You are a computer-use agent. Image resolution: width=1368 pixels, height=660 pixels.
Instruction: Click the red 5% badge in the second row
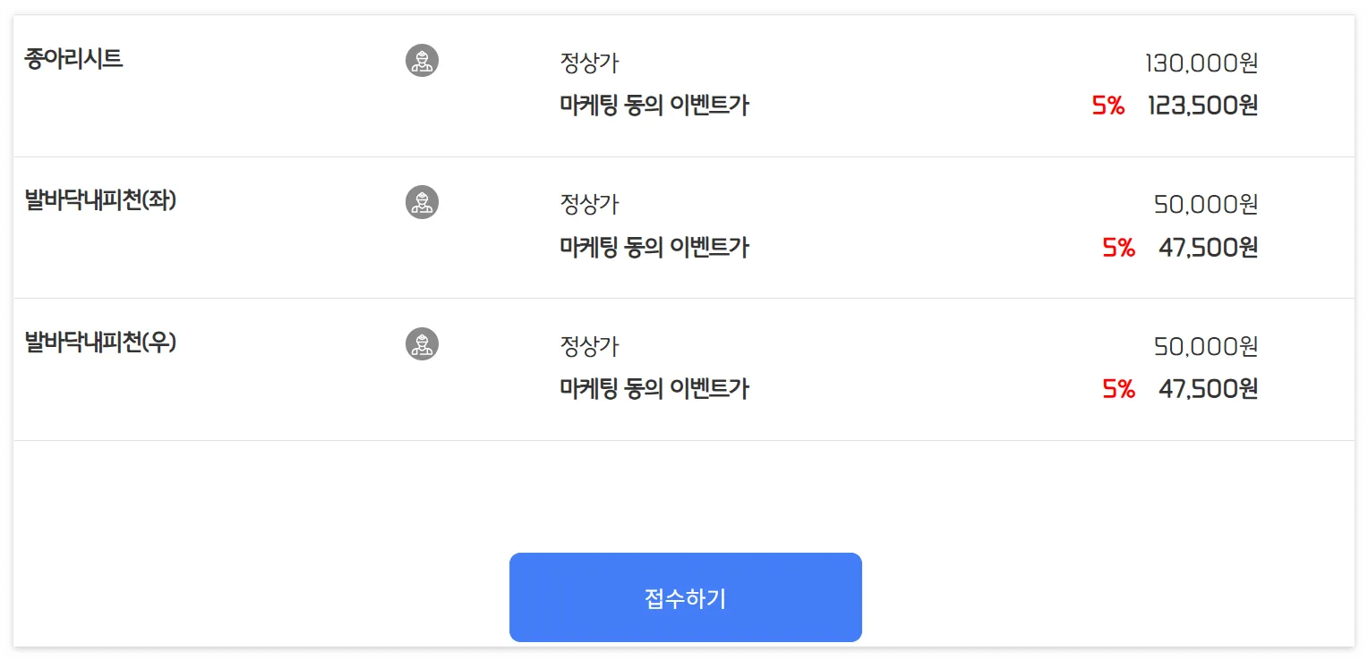click(1116, 248)
